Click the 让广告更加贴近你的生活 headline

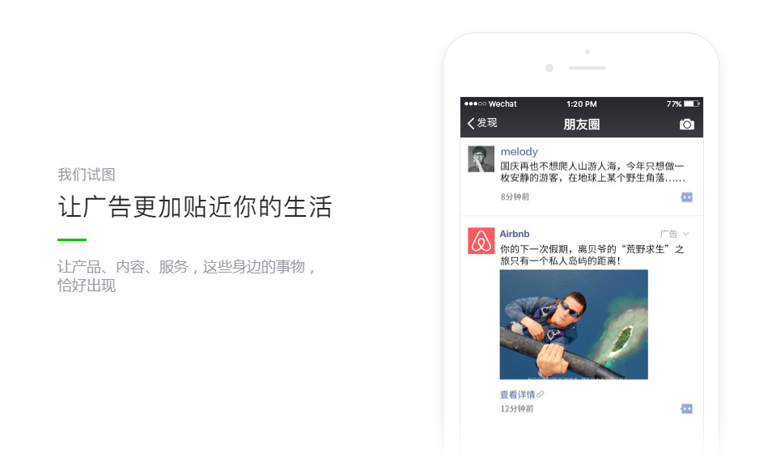coord(195,207)
